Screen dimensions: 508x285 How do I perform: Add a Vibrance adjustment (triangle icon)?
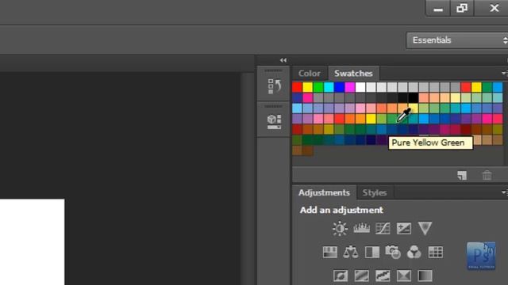pyautogui.click(x=425, y=228)
